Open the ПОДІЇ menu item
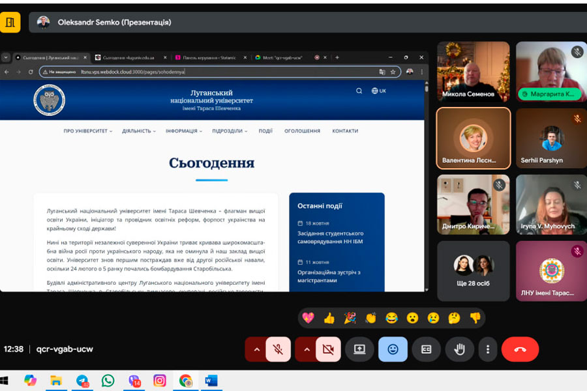 265,131
